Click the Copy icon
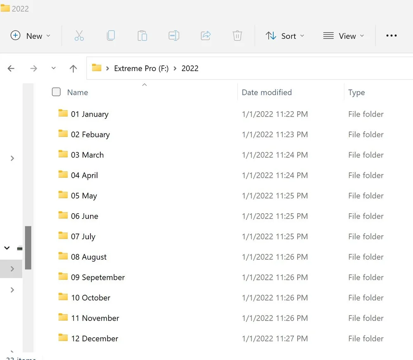The height and width of the screenshot is (360, 413). (x=111, y=36)
